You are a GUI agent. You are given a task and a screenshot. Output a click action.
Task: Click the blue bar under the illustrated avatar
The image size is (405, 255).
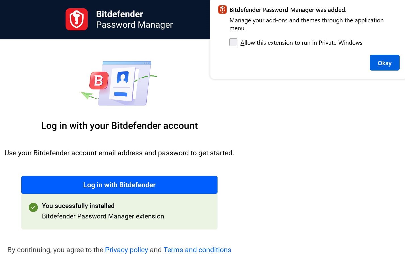[x=121, y=94]
